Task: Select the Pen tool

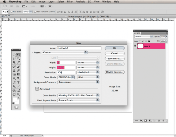Action: [x=14, y=83]
